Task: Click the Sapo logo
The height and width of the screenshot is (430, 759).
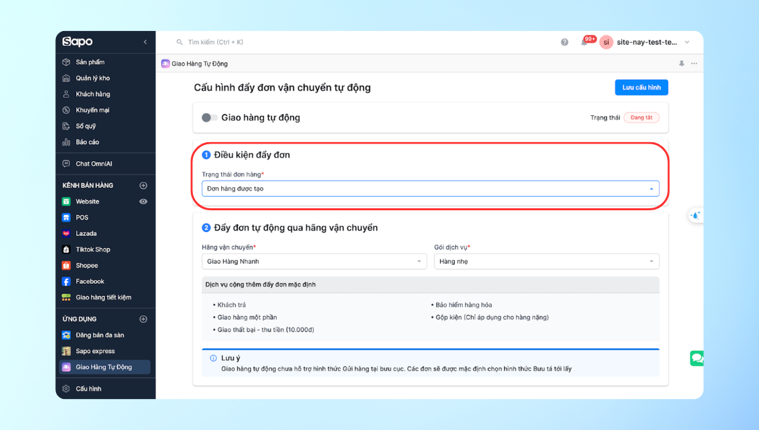Action: click(78, 42)
